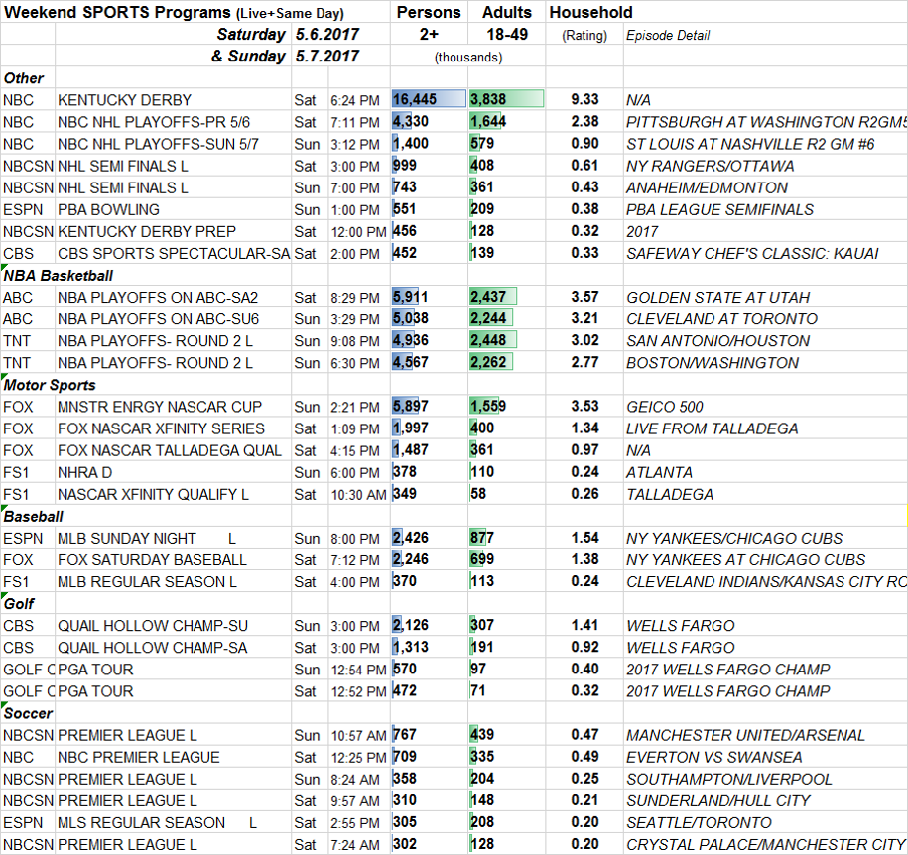Image resolution: width=908 pixels, height=855 pixels.
Task: Click NASCAR XFINITY QUALIFY L cell
Action: coord(173,495)
